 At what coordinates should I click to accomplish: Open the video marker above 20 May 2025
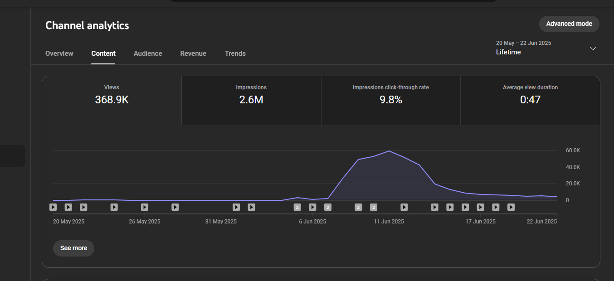coord(53,207)
